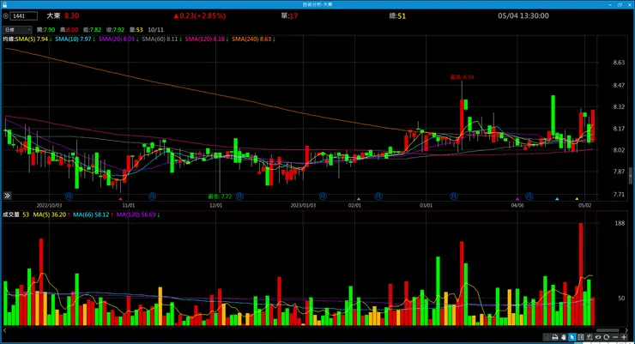The height and width of the screenshot is (344, 635).
Task: Click the split-columns layout icon
Action: (581, 337)
